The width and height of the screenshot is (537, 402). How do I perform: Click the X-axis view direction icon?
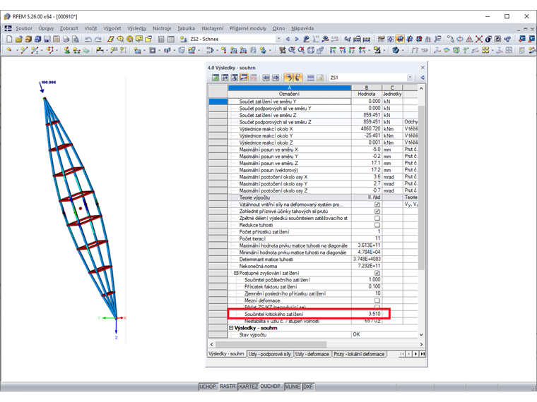pos(333,50)
